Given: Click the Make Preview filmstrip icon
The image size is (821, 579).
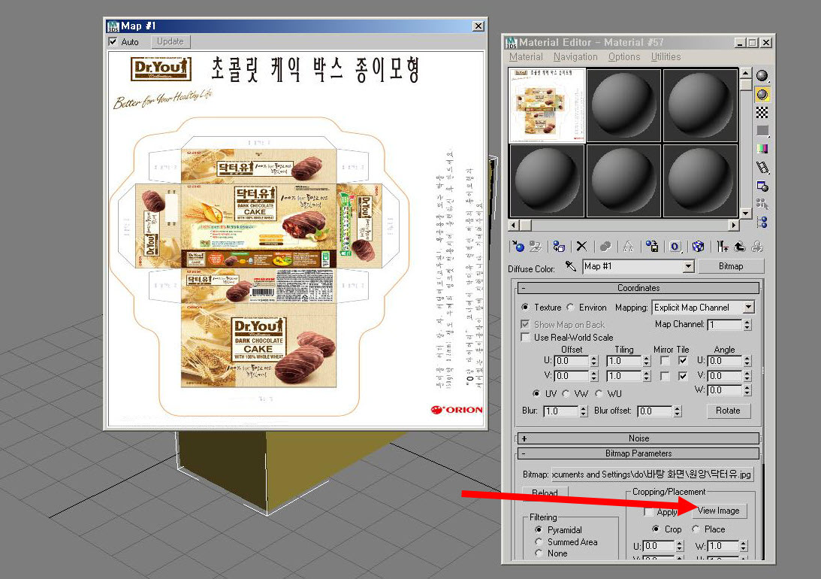Looking at the screenshot, I should [x=762, y=168].
